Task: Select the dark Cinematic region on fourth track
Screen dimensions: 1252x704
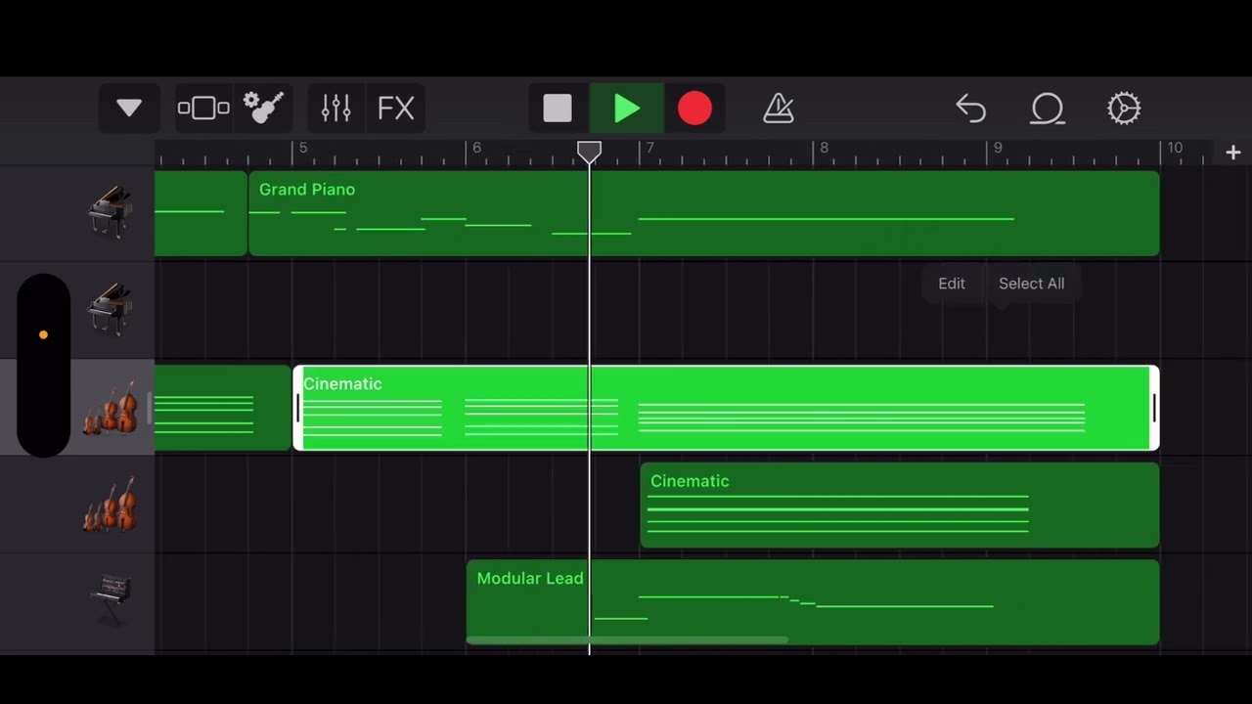Action: pos(900,505)
